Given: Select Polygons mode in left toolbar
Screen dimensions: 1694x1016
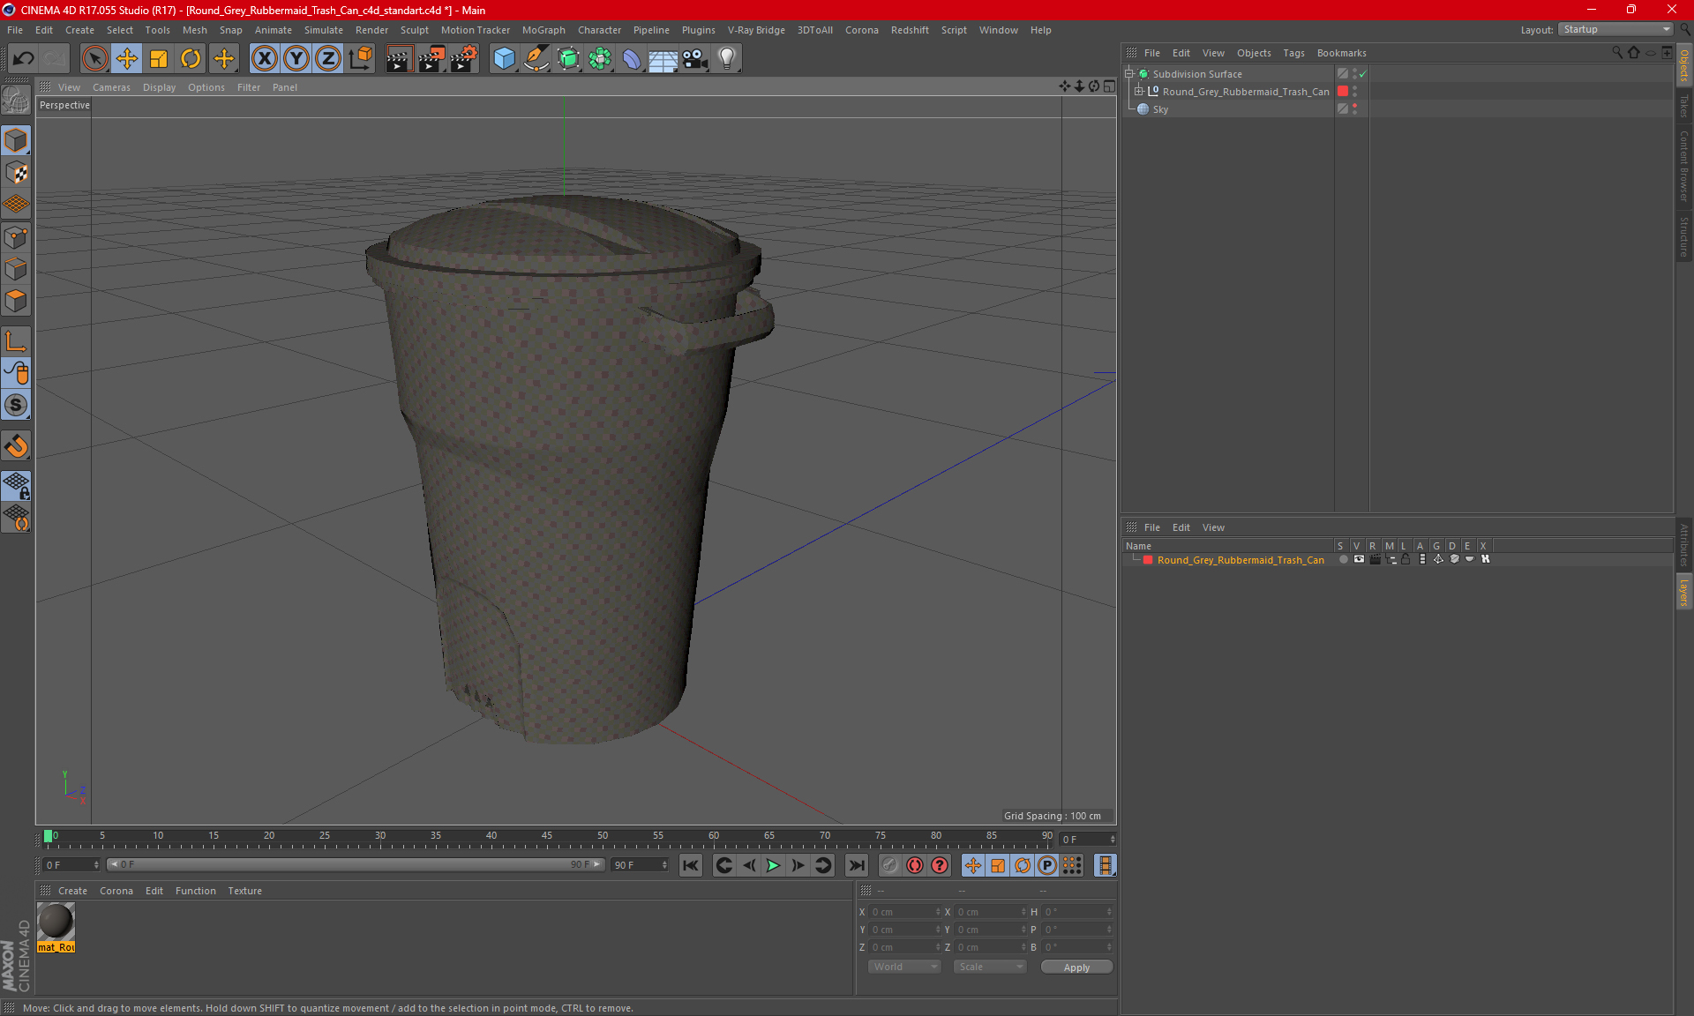Looking at the screenshot, I should tap(16, 301).
